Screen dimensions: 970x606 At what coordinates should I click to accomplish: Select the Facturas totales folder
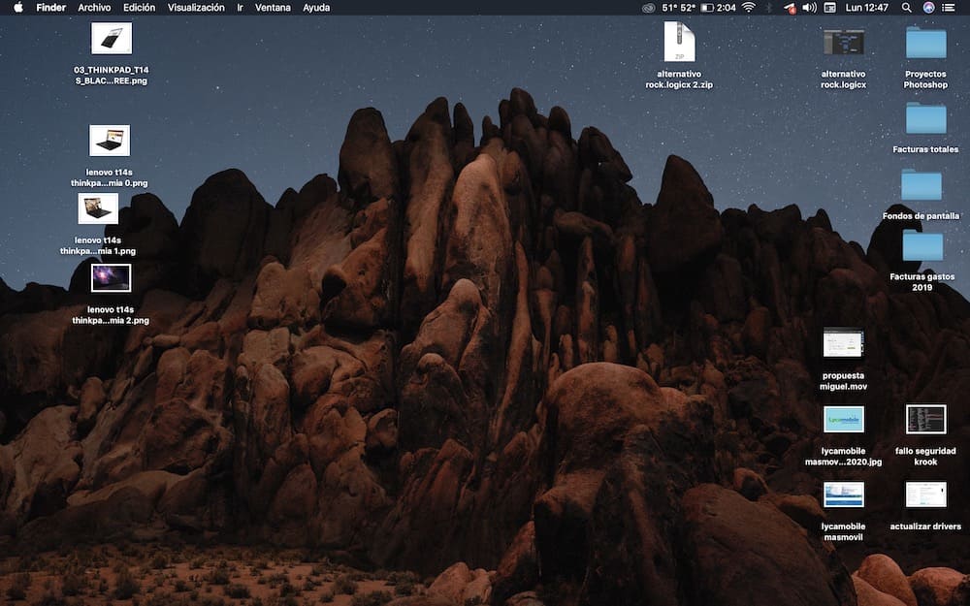pyautogui.click(x=925, y=118)
